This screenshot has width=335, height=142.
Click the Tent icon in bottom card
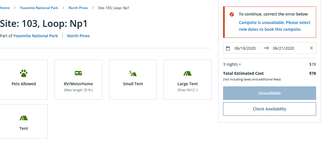point(24,118)
